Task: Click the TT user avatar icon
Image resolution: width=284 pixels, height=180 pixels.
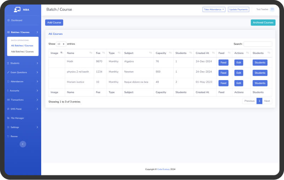Action: point(272,10)
